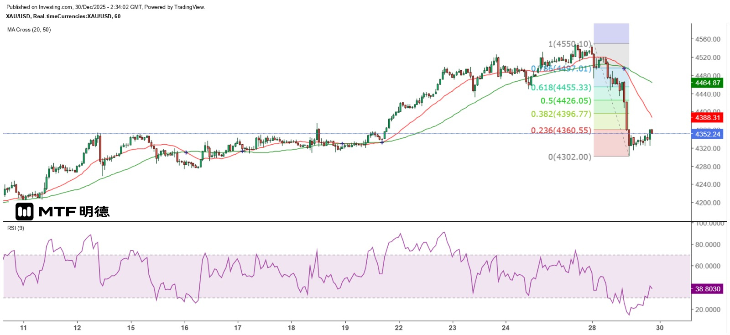
Task: Select the RSI (9) indicator label
Action: 16,228
